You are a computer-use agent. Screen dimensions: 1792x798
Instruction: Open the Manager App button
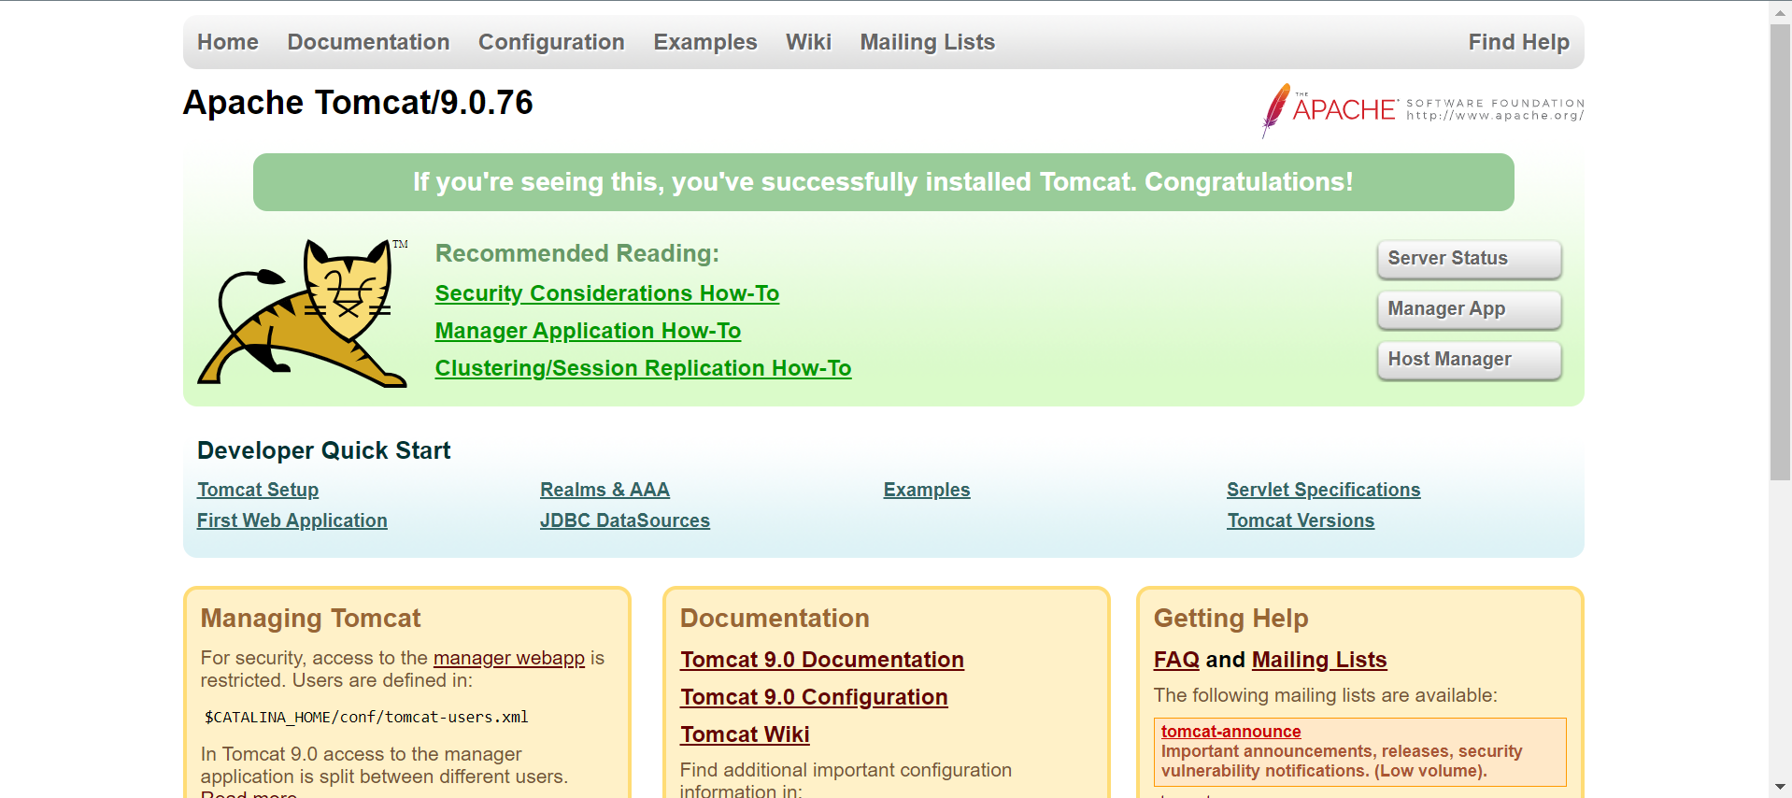point(1469,309)
